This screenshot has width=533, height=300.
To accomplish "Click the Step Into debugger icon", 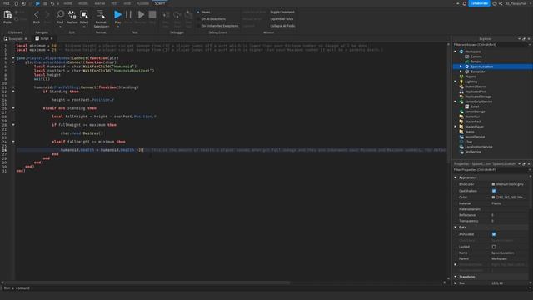I will click(166, 15).
